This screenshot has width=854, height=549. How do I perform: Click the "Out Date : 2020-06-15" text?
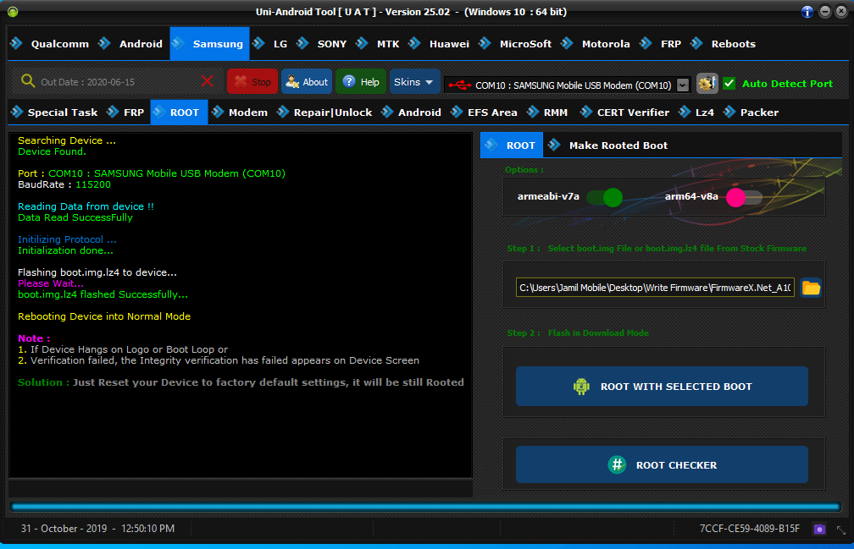click(88, 82)
